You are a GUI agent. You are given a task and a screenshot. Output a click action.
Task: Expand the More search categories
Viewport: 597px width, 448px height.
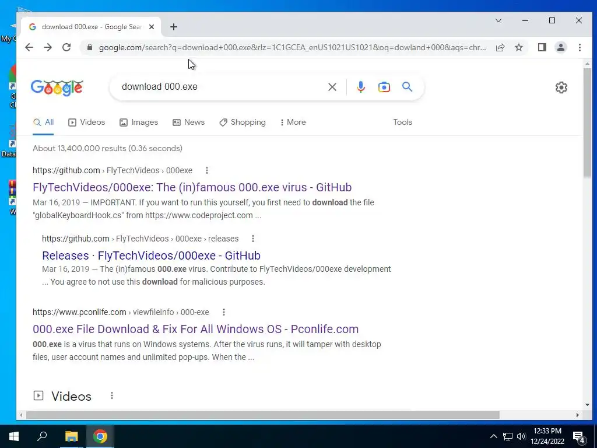point(293,123)
